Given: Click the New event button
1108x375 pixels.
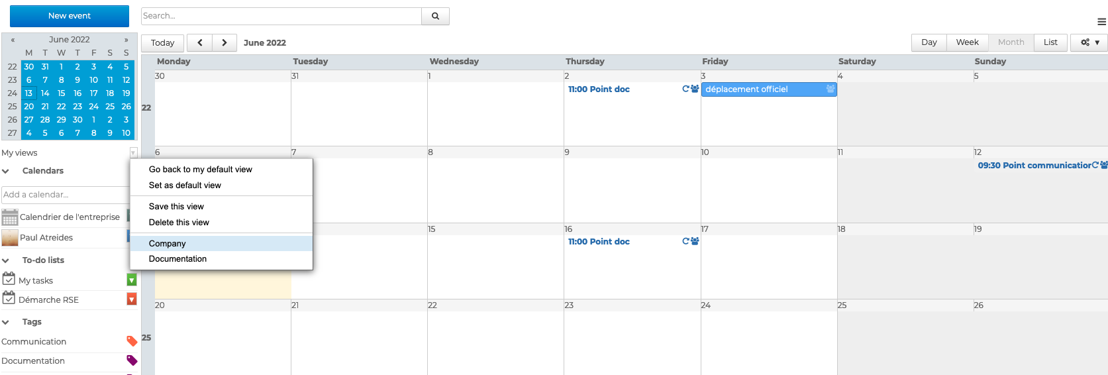Looking at the screenshot, I should point(70,16).
